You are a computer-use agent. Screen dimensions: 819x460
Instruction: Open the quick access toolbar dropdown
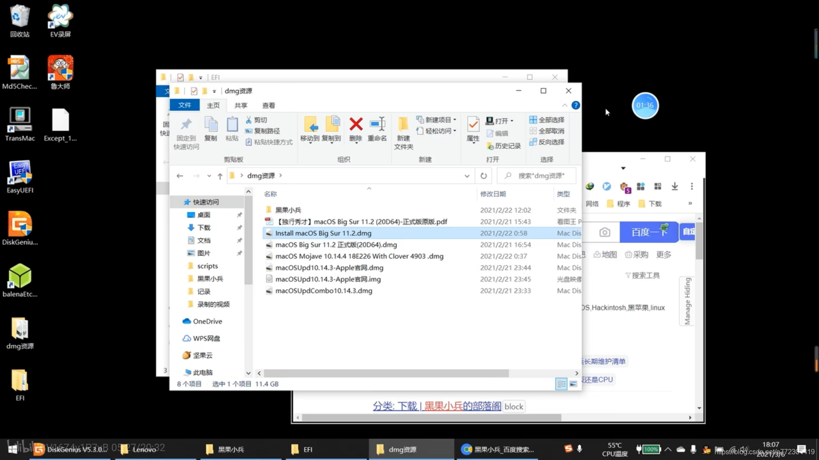coord(214,91)
